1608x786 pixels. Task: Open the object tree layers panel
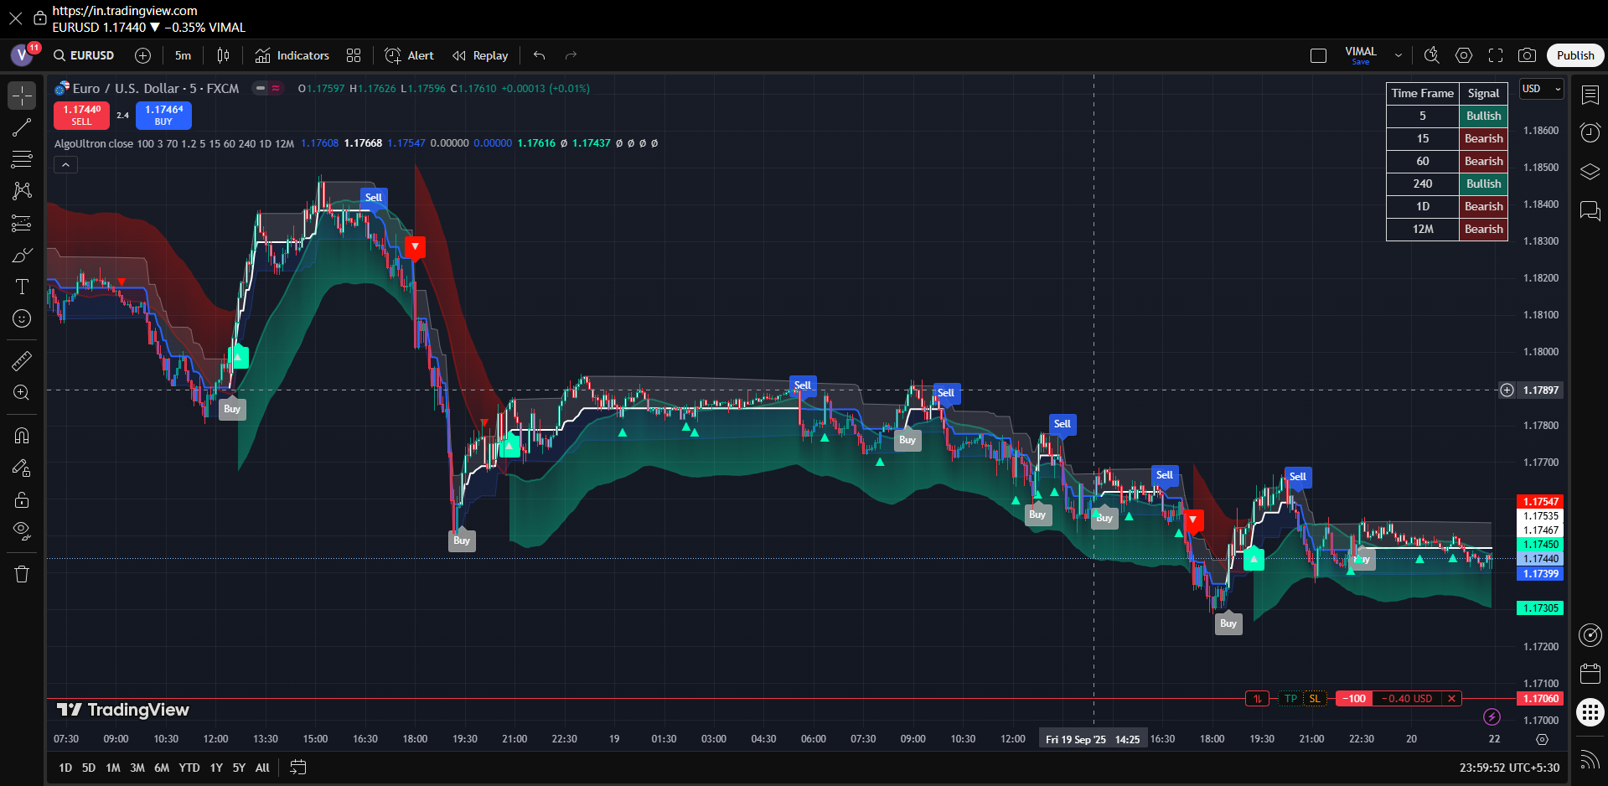tap(1590, 172)
